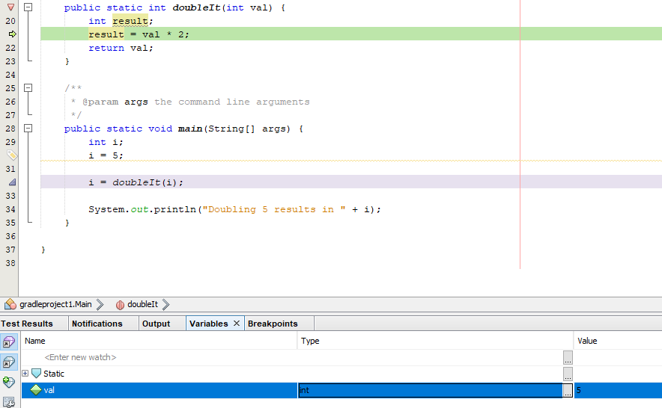
Task: Click the tag annotation icon at line 30
Action: (12, 155)
